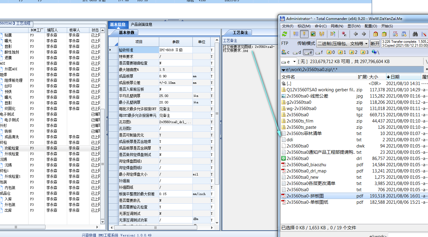Open the folder shortcut labeled 3

[x=365, y=52]
